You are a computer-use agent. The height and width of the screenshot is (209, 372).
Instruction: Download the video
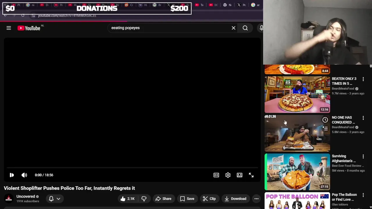point(235,199)
